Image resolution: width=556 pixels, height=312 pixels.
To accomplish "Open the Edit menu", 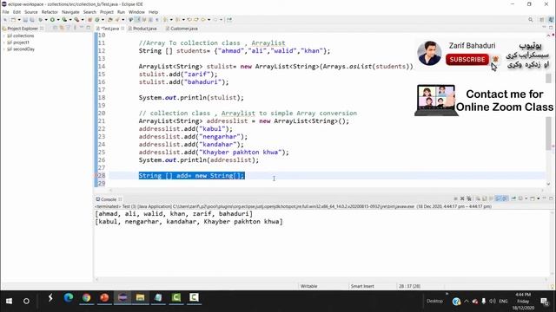I will 17,12.
